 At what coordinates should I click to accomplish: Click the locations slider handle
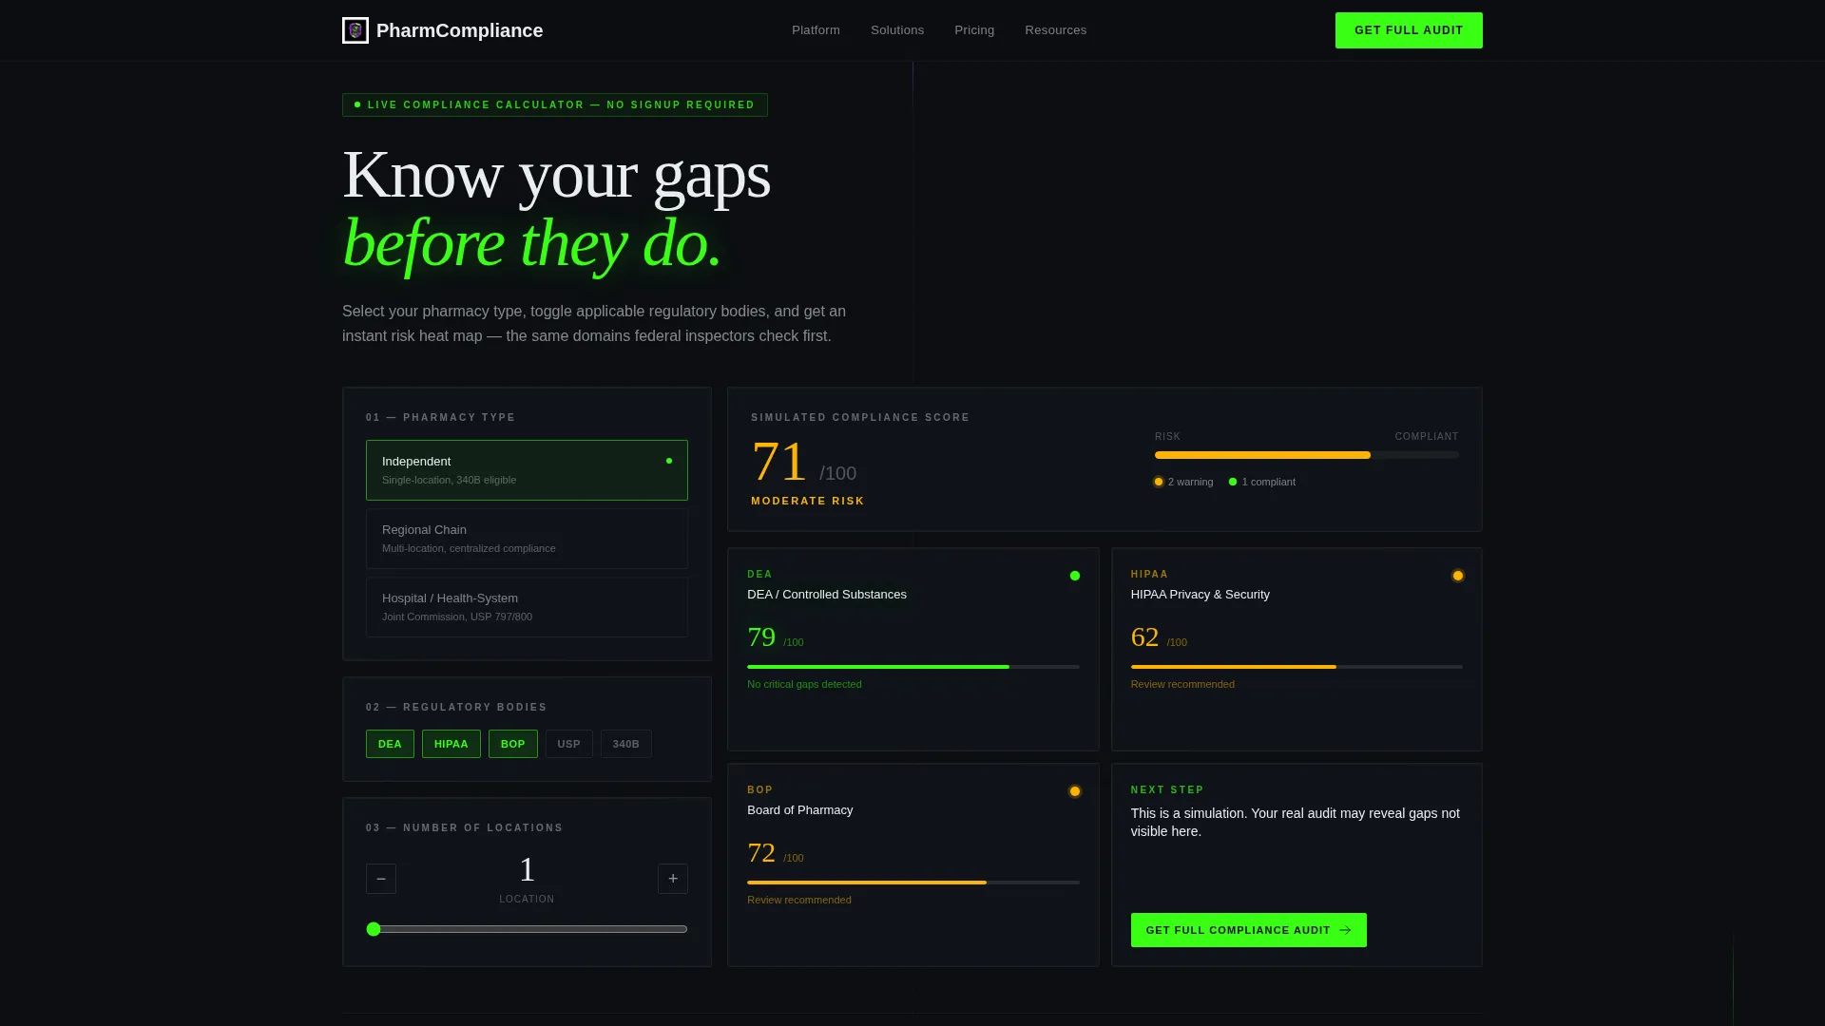tap(374, 929)
